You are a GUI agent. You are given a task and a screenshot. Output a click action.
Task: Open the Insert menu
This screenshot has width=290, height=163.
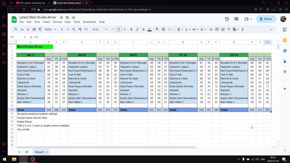[46, 22]
